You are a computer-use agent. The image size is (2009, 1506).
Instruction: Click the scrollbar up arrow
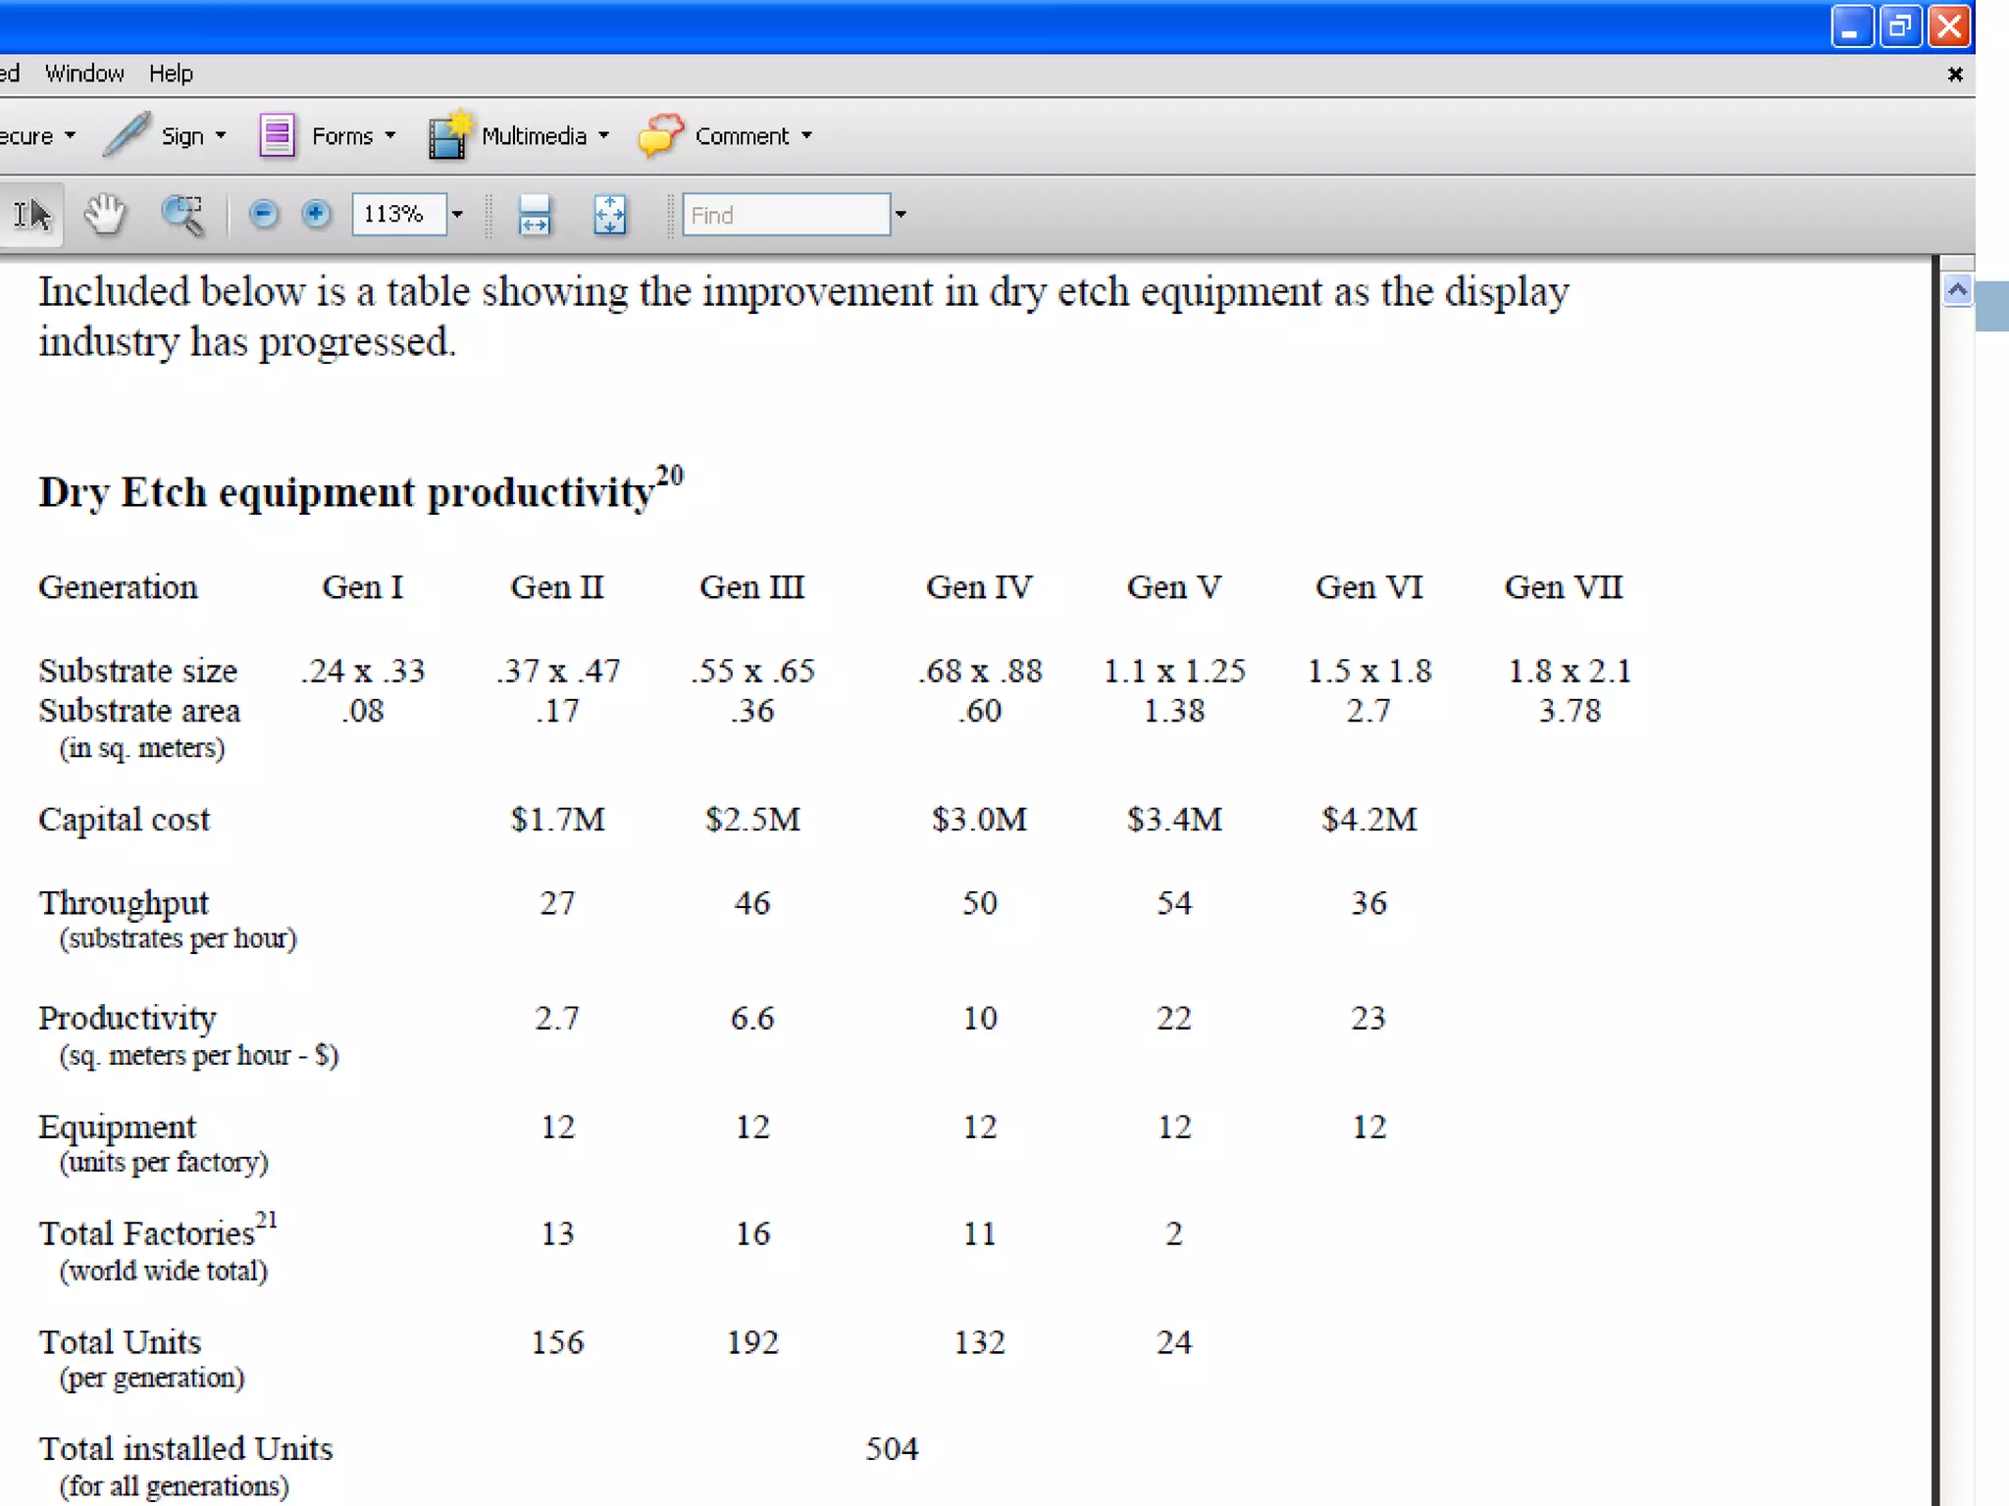coord(1957,290)
